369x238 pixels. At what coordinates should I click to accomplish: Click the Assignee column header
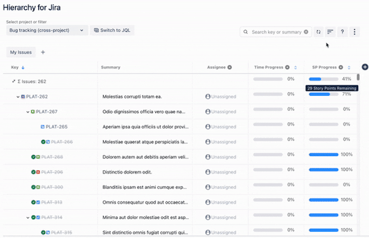click(x=216, y=67)
